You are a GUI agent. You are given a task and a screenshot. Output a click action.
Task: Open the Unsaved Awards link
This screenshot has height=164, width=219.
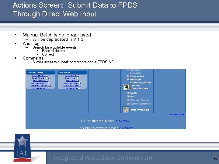(x=40, y=83)
